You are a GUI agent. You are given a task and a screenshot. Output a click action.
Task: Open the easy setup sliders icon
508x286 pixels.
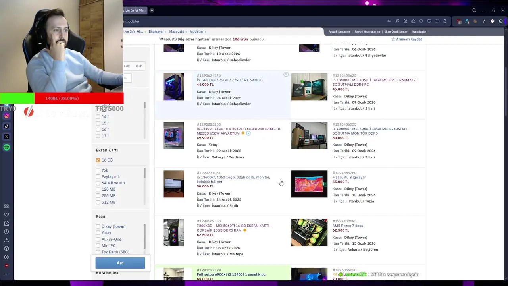(x=437, y=21)
